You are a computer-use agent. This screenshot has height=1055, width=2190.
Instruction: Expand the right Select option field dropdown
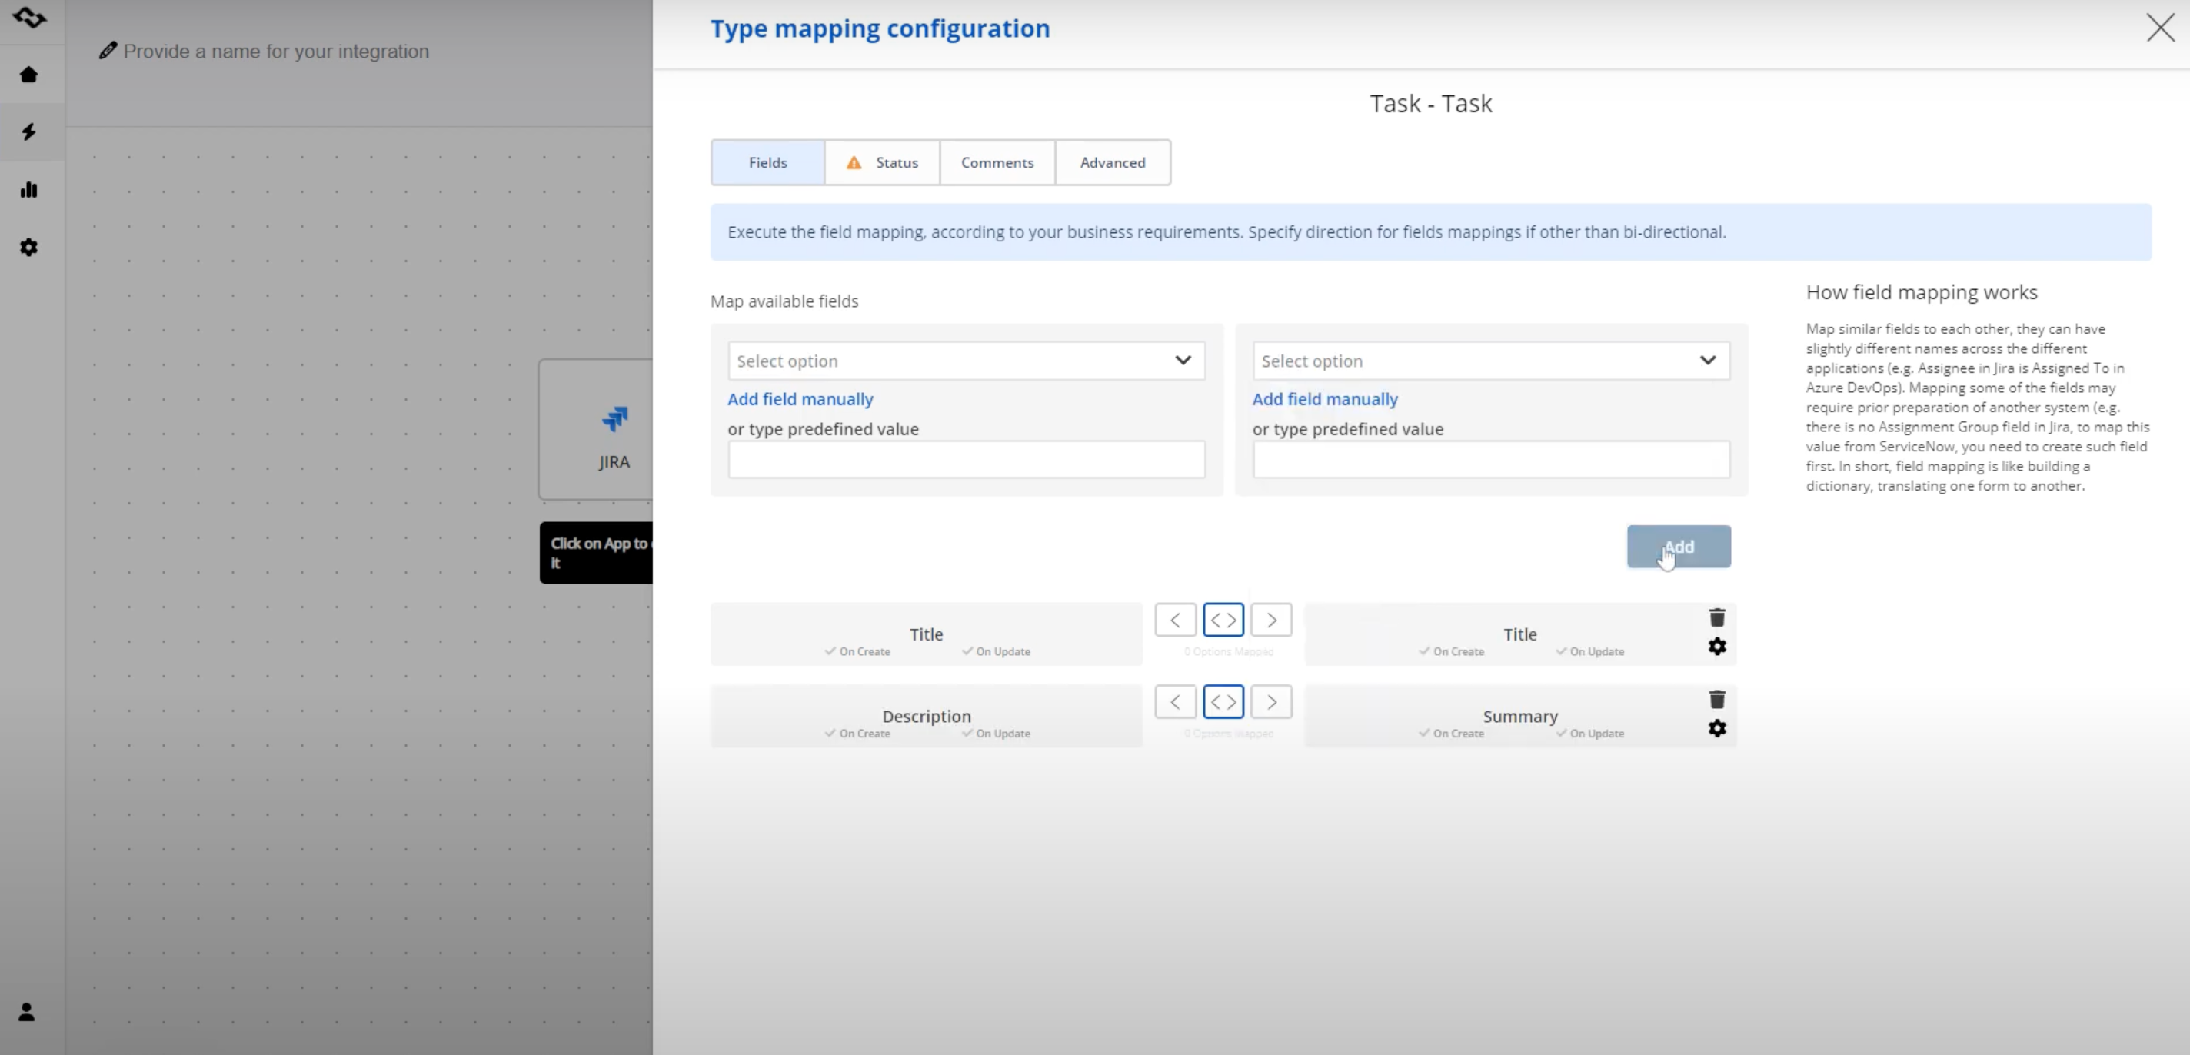pyautogui.click(x=1490, y=361)
